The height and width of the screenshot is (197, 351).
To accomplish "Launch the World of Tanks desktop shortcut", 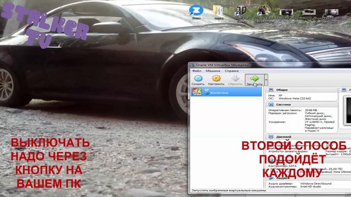I will click(x=241, y=13).
